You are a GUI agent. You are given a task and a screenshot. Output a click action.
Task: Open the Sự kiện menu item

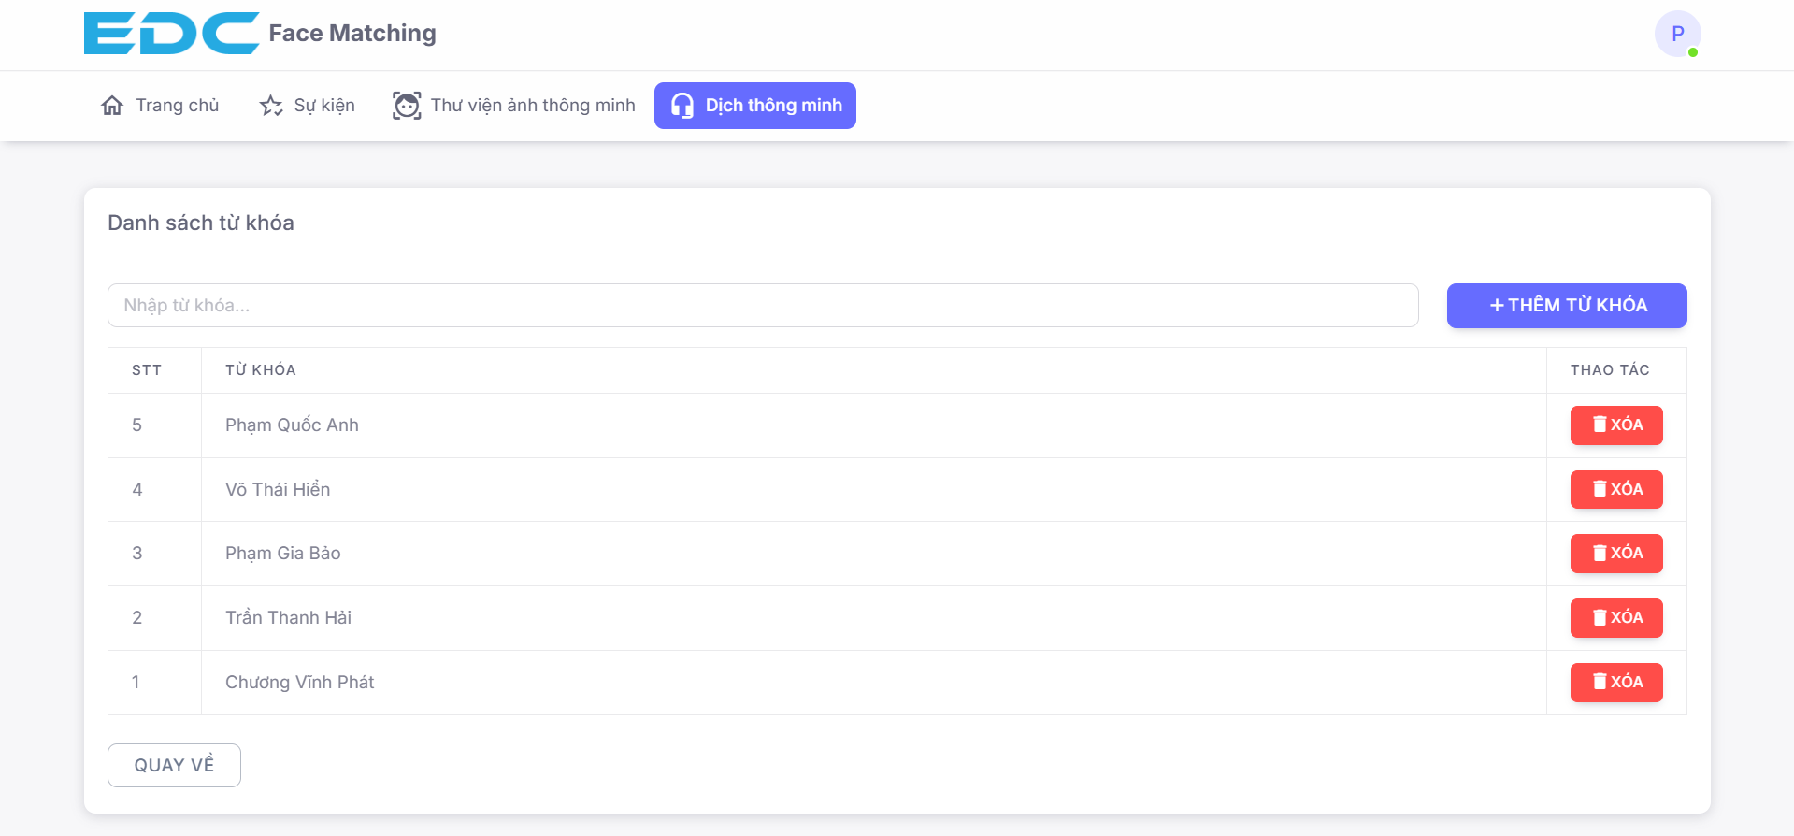[x=308, y=106]
